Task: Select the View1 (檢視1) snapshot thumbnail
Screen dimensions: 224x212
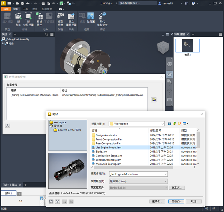Action: click(x=188, y=46)
